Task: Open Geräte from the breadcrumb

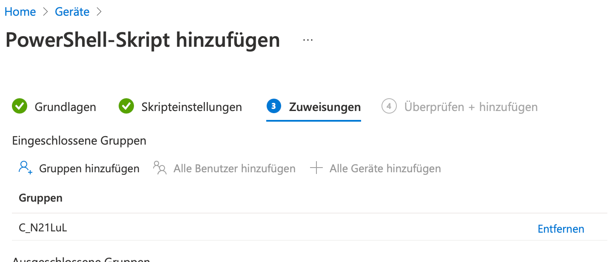Action: pos(72,11)
